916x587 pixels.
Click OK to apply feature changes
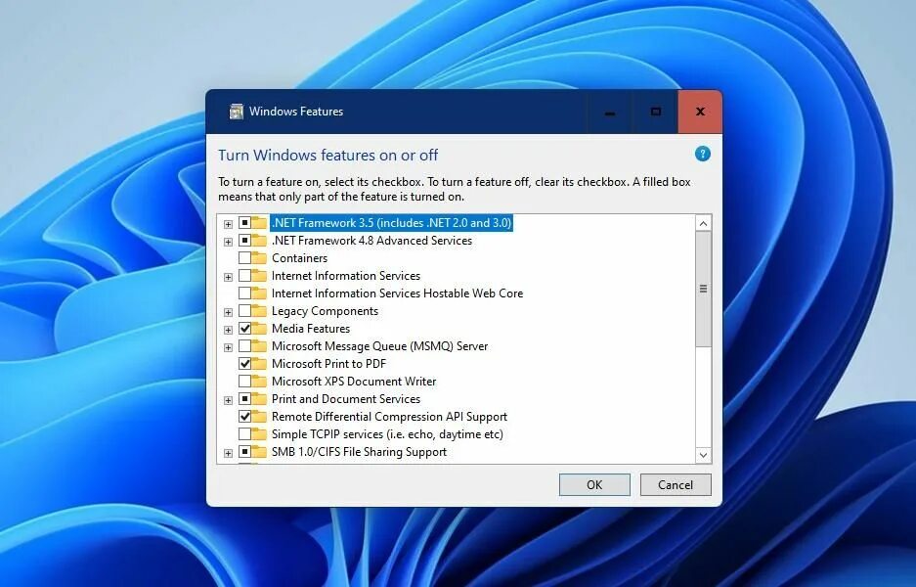(x=594, y=484)
